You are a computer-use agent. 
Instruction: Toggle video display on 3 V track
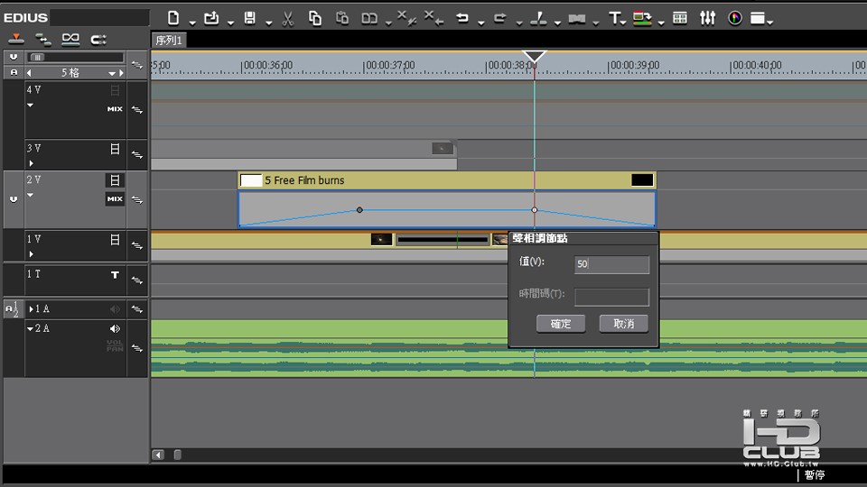(115, 149)
